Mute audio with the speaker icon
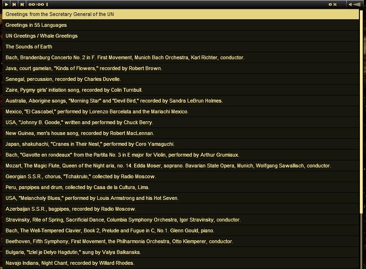This screenshot has width=366, height=269. [x=350, y=4]
